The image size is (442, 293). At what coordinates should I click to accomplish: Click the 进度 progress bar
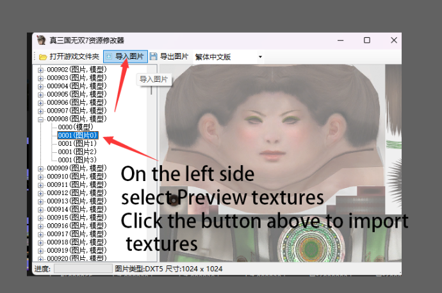coord(83,269)
